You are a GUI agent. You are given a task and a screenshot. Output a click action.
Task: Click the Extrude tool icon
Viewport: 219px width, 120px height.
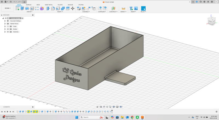22,8
